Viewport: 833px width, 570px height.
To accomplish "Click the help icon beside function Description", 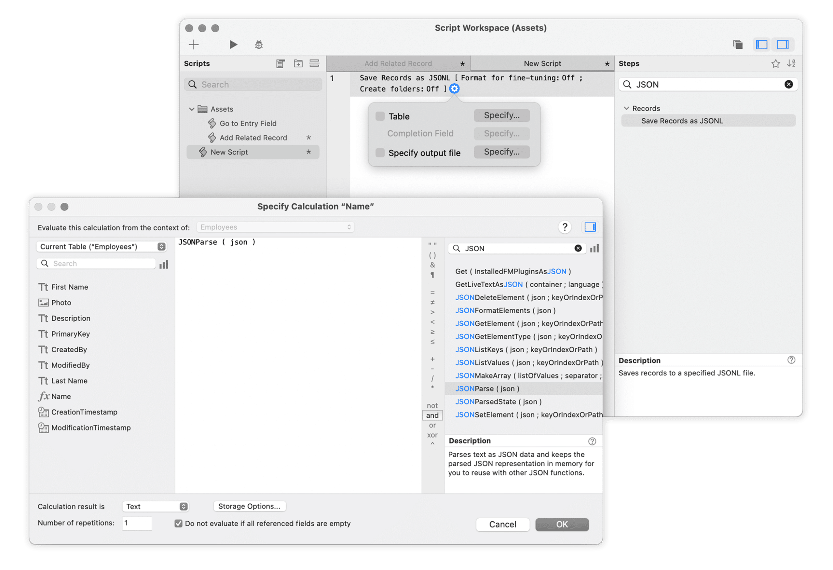I will [592, 441].
